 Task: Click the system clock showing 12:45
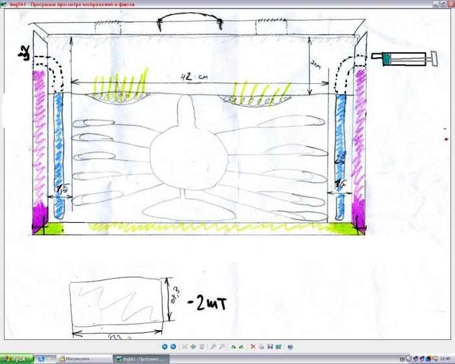coord(445,359)
